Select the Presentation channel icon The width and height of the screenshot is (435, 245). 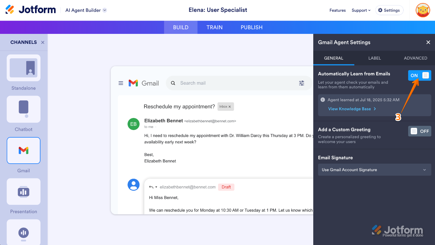pos(24,192)
